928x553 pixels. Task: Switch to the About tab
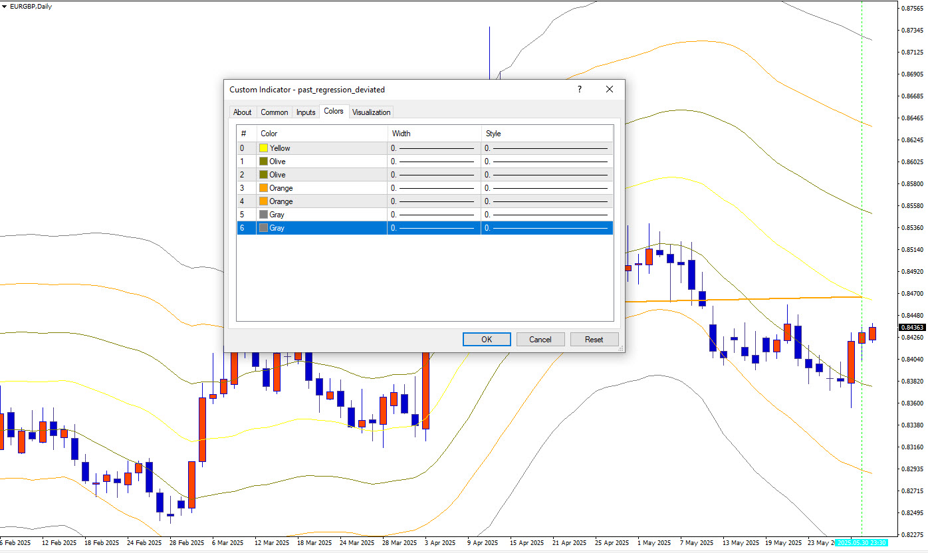(x=242, y=112)
